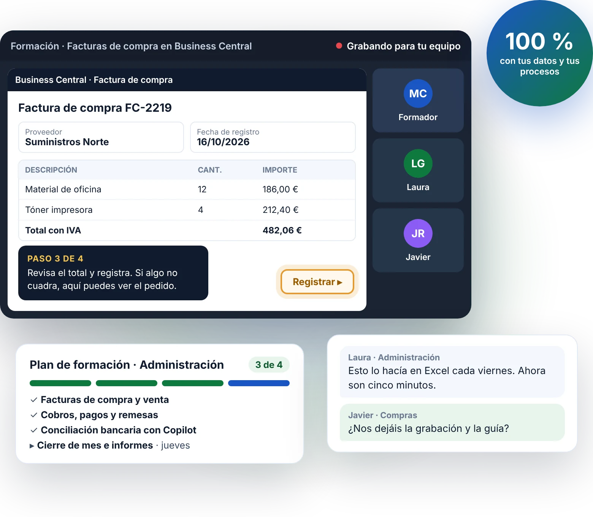Viewport: 593px width, 517px height.
Task: Click the Factura de compra FC-2219 heading
Action: click(95, 108)
